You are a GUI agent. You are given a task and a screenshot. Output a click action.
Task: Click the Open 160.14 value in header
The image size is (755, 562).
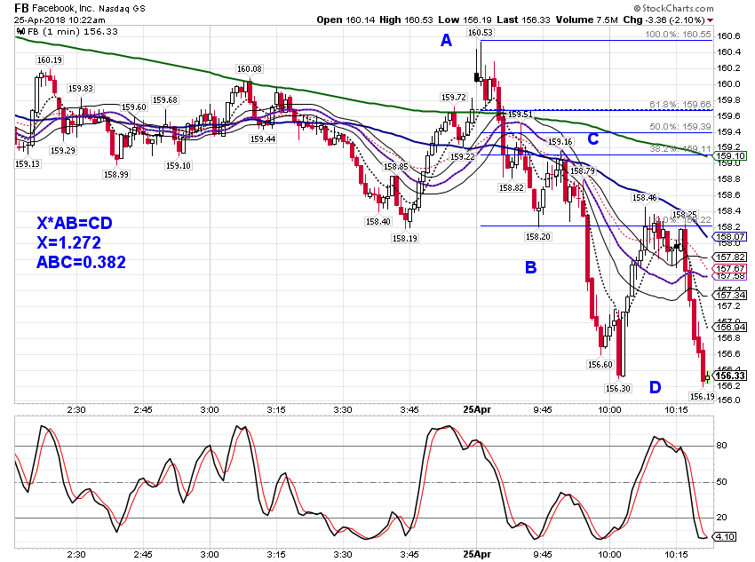tap(346, 20)
